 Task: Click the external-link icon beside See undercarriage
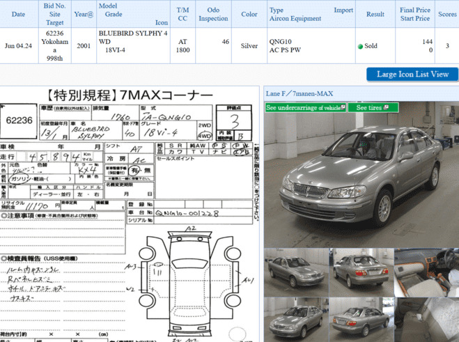click(x=342, y=107)
